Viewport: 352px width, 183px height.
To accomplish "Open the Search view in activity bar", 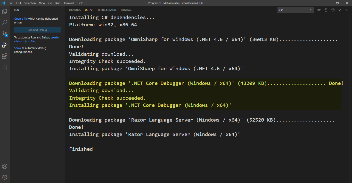I will [x=5, y=23].
